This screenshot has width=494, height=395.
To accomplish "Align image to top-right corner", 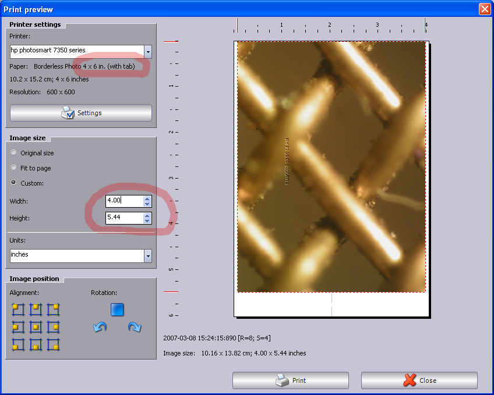I will pyautogui.click(x=53, y=309).
